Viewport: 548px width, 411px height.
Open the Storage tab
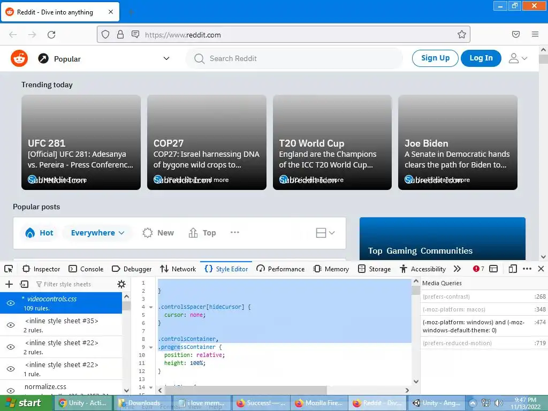click(x=374, y=269)
